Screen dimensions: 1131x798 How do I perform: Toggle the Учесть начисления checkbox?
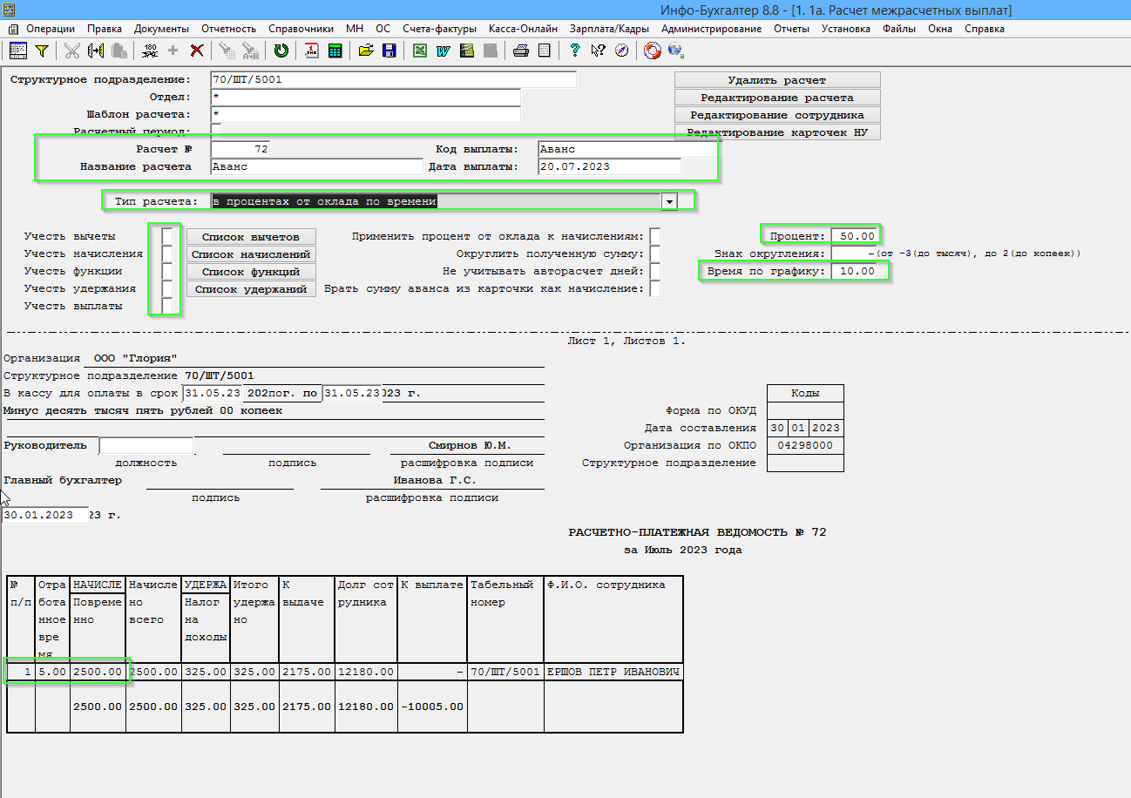(x=167, y=254)
